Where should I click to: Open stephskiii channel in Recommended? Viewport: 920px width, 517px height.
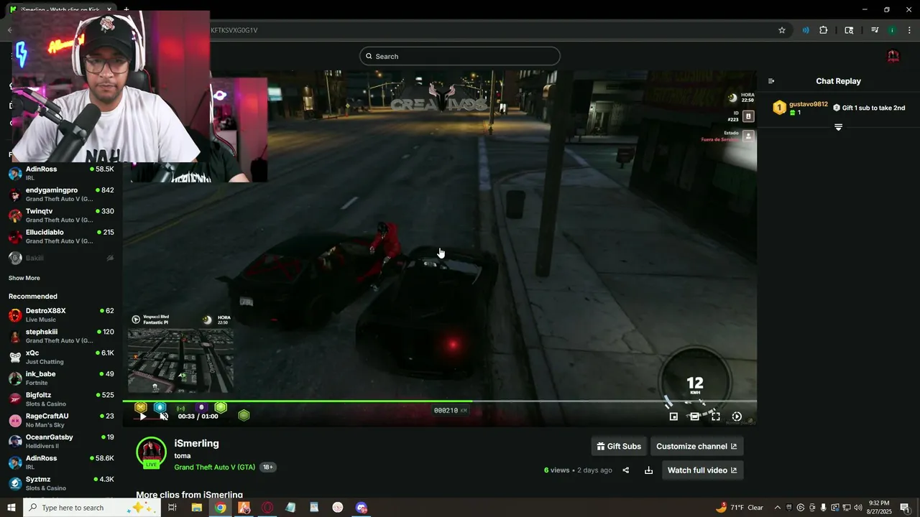pos(61,336)
